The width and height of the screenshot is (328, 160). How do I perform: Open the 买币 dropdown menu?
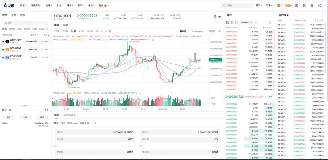click(23, 5)
